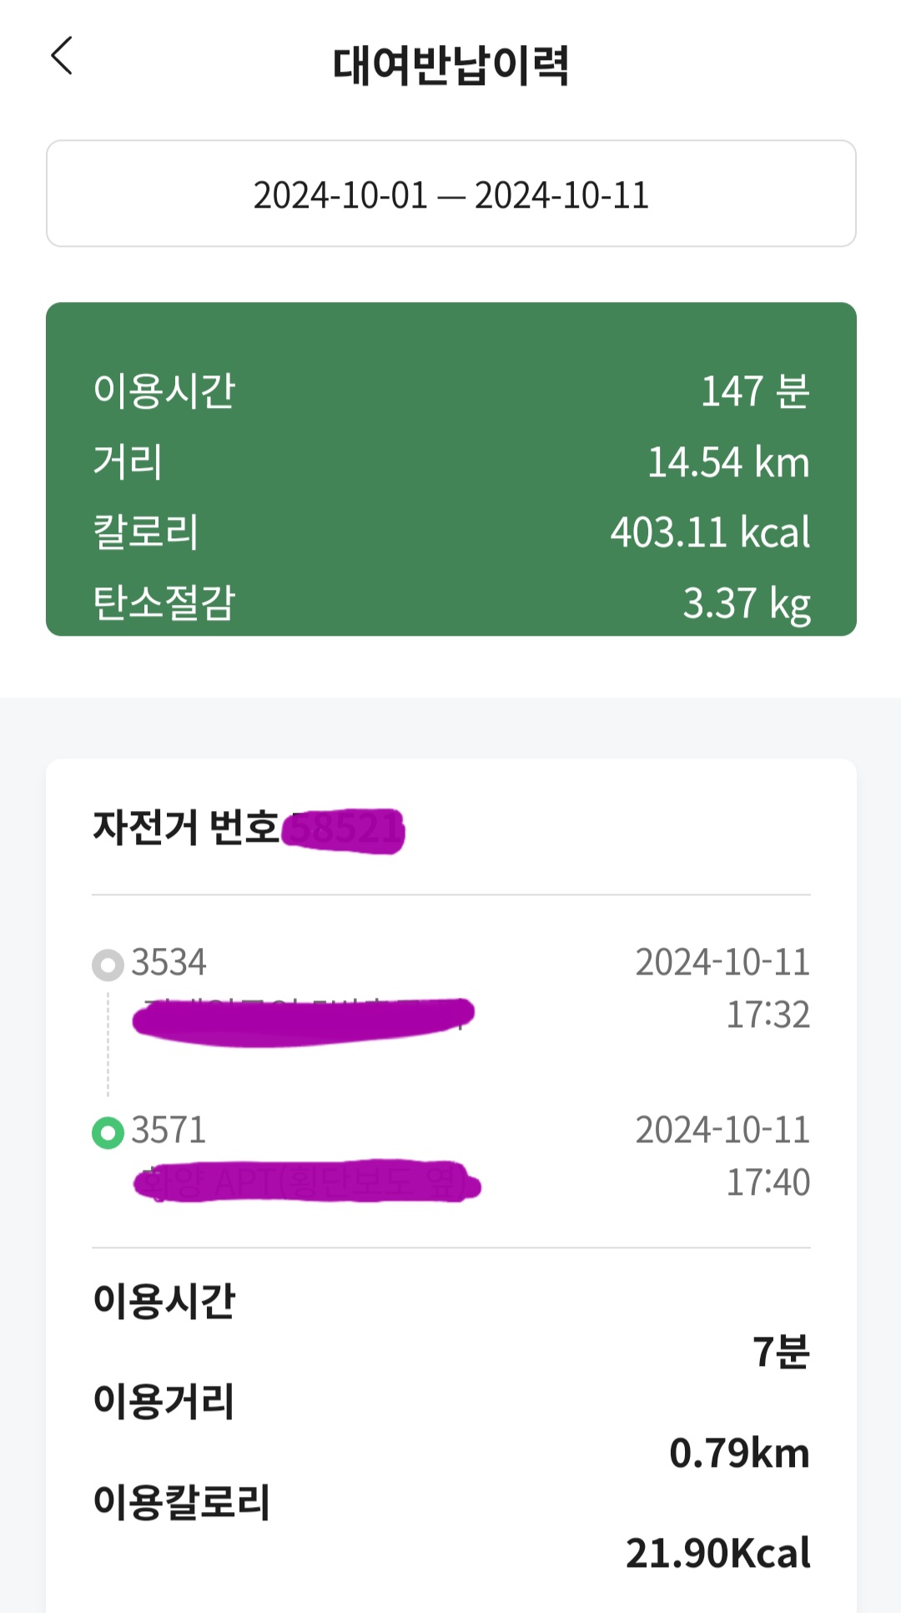Click the 대여반납이력 page title
Viewport: 901px width, 1613px height.
coord(450,65)
